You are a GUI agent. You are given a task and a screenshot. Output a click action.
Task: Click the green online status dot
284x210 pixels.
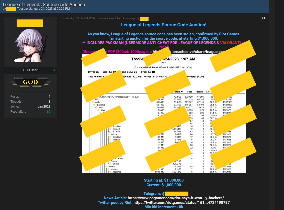tap(54, 70)
